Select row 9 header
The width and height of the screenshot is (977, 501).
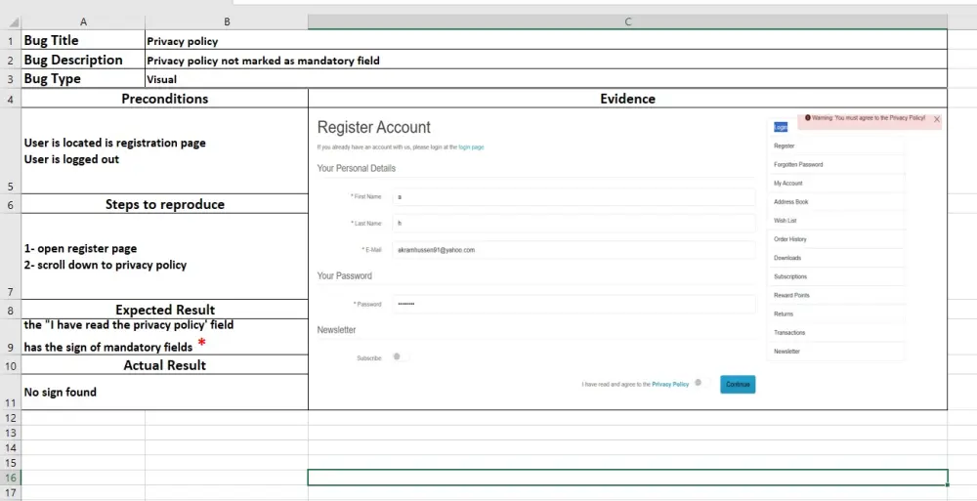pos(11,337)
